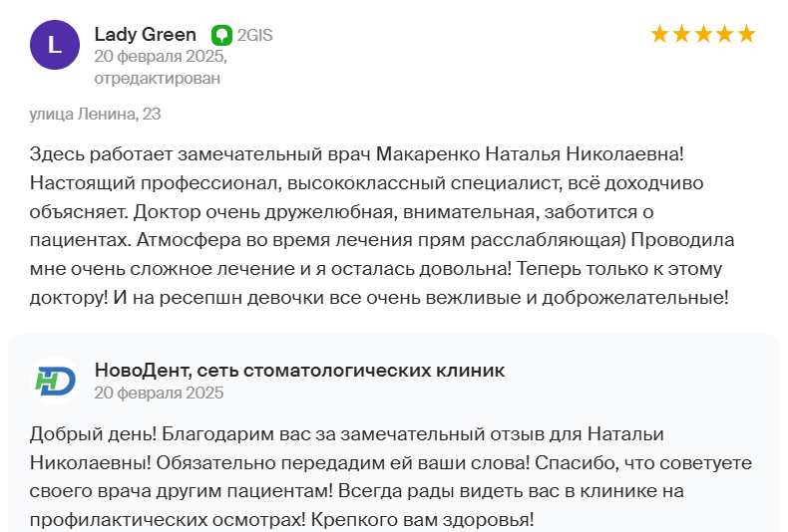The height and width of the screenshot is (532, 788).
Task: Select the second rating star
Action: pos(681,35)
